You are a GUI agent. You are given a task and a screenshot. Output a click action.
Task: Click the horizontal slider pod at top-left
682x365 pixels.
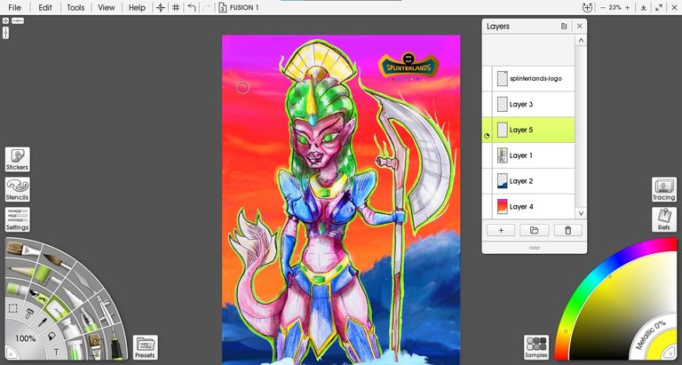click(18, 20)
